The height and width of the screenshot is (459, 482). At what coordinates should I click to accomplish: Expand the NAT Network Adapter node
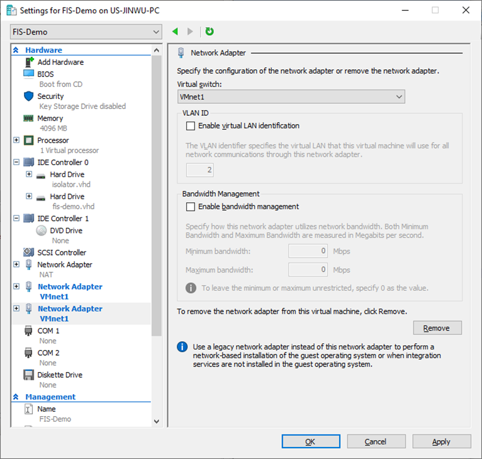pos(16,264)
